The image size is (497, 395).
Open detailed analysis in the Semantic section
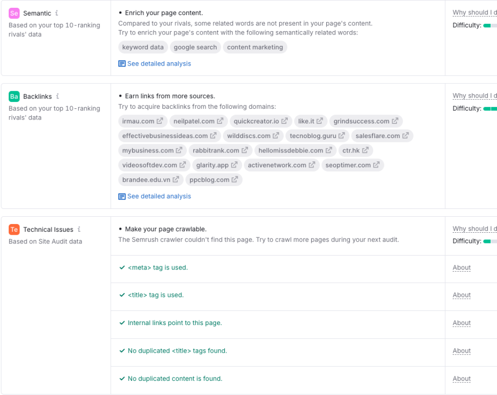(x=159, y=63)
